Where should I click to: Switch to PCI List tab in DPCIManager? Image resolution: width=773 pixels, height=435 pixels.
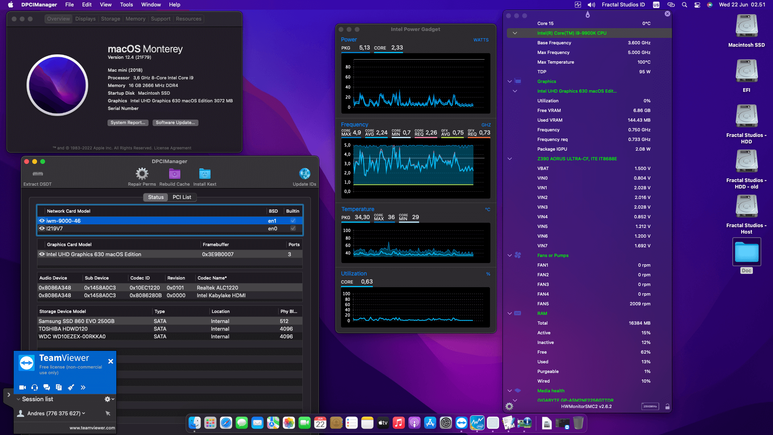pyautogui.click(x=182, y=197)
